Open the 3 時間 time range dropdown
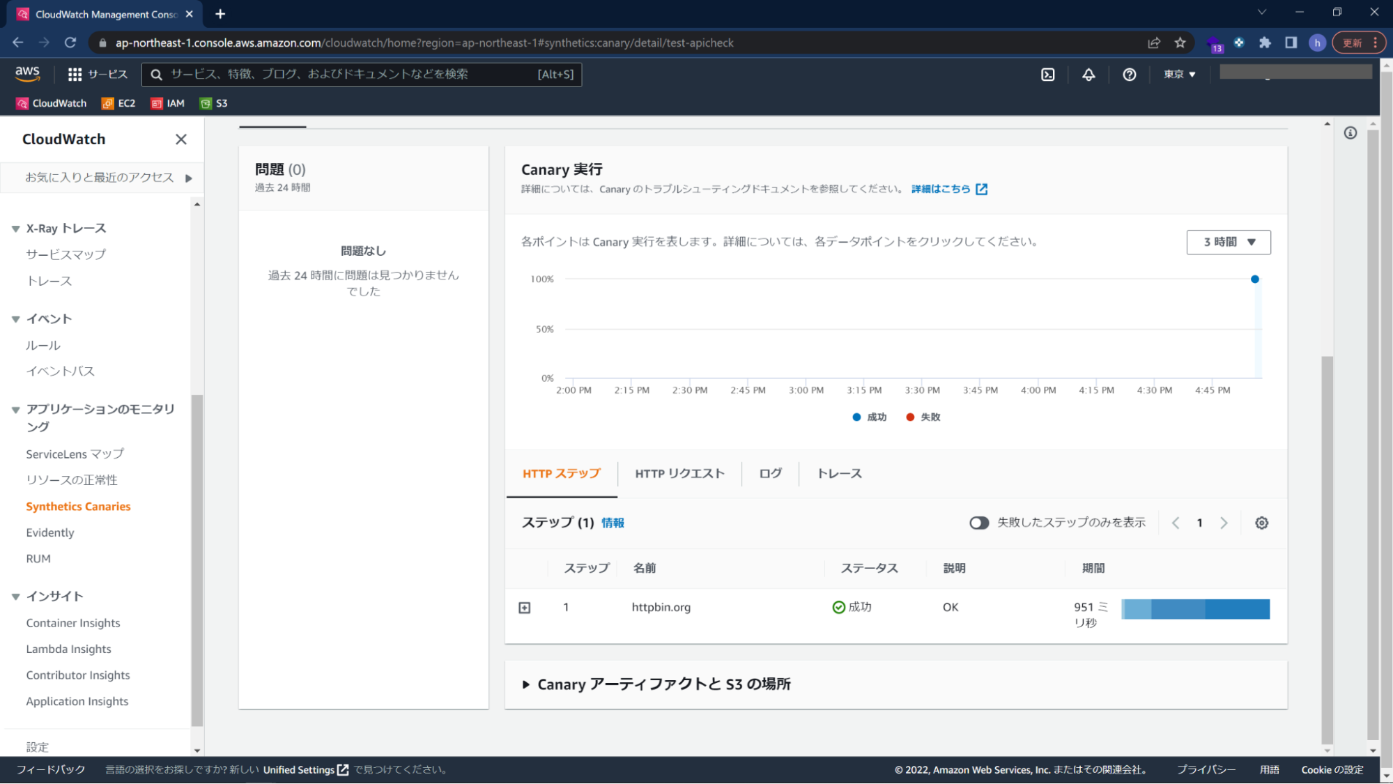Image resolution: width=1393 pixels, height=784 pixels. coord(1229,243)
